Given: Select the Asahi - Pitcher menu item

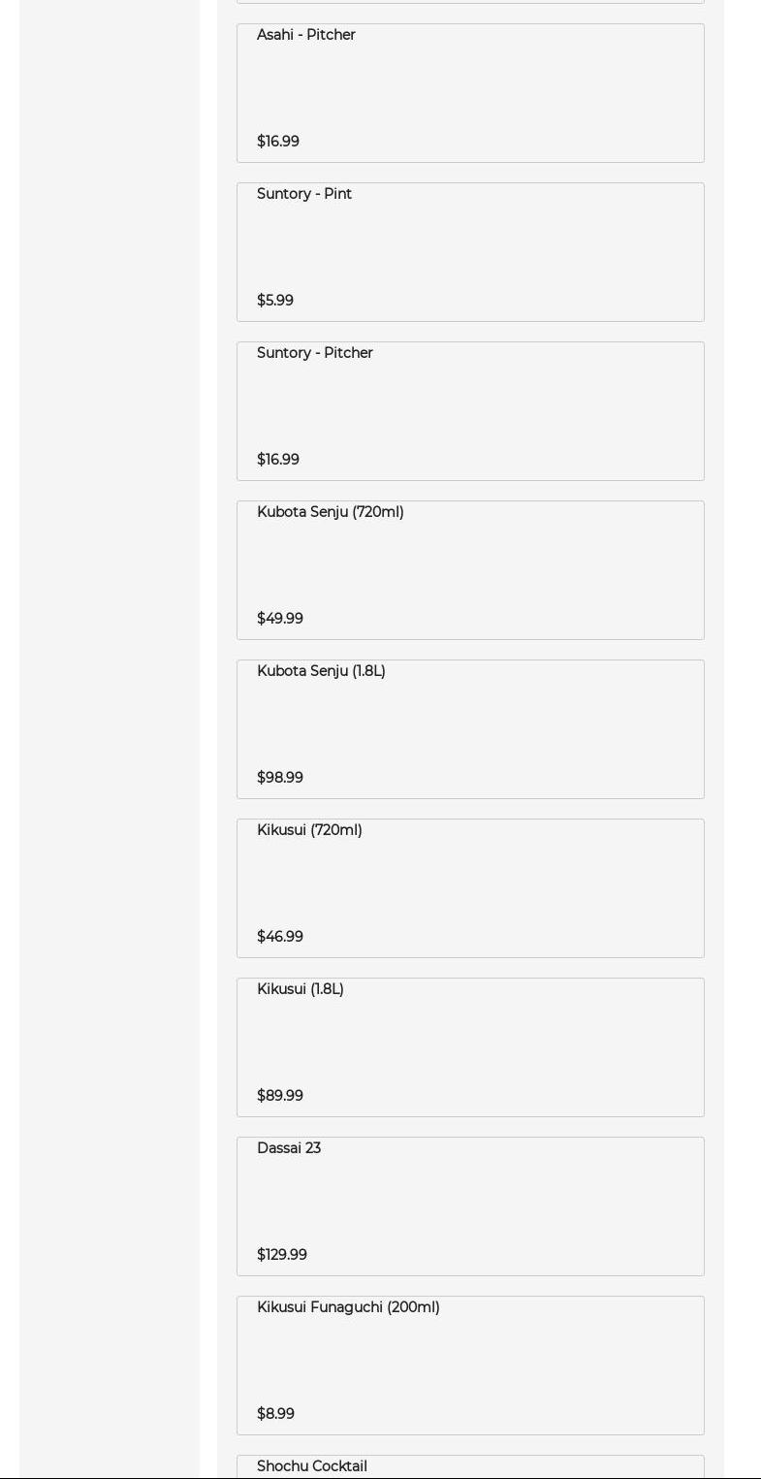Looking at the screenshot, I should [470, 92].
